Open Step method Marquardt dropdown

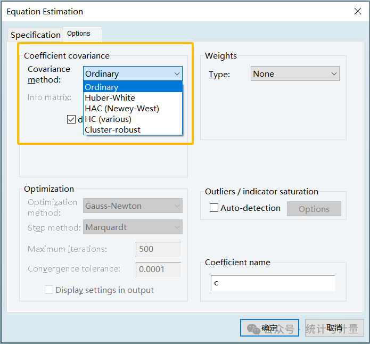tap(133, 227)
